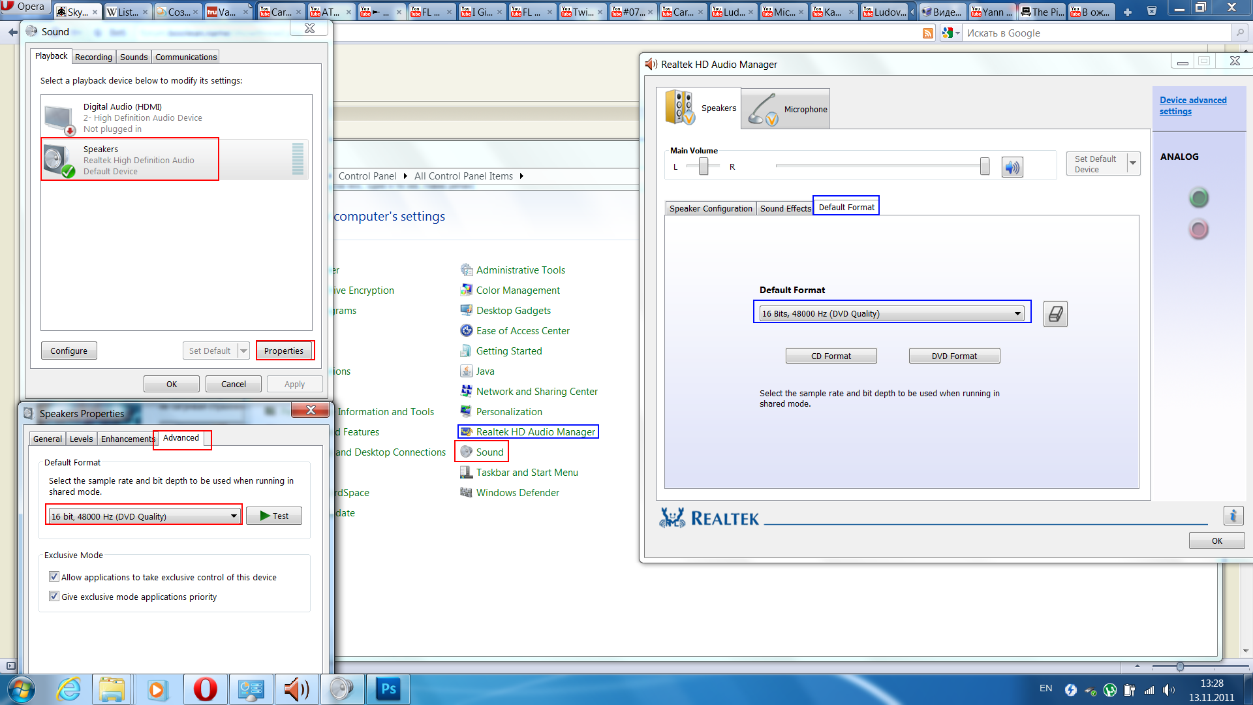Open the Windows Start menu
Viewport: 1253px width, 705px height.
point(20,689)
